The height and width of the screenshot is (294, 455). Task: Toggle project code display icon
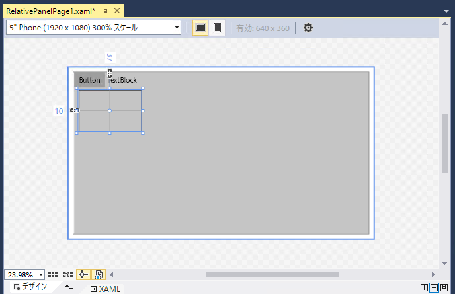tap(99, 274)
